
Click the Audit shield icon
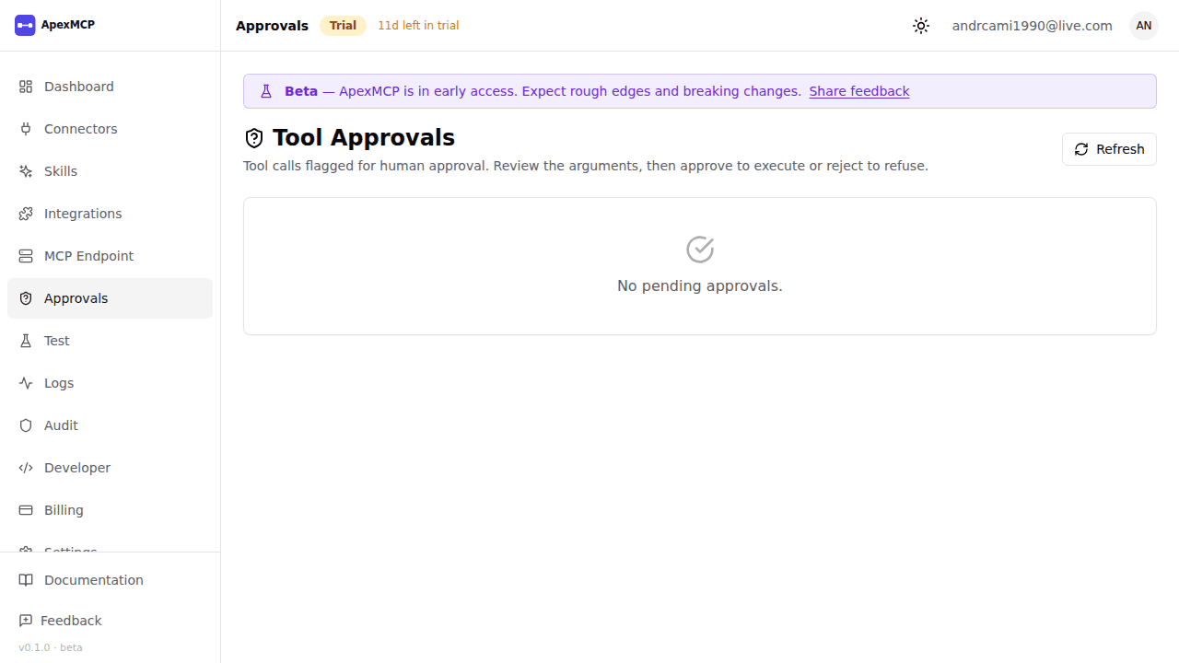(26, 425)
